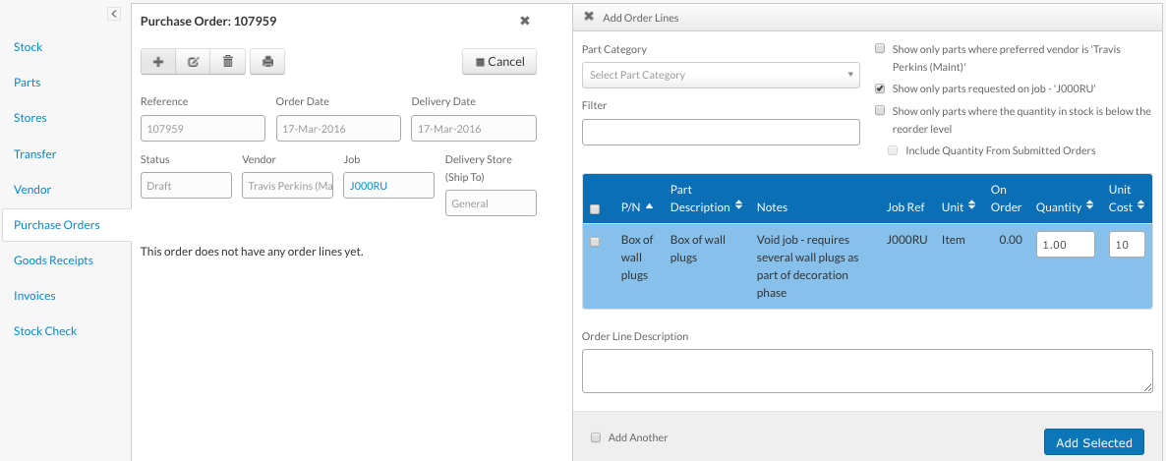This screenshot has height=461, width=1166.
Task: Sort table by Quantity column
Action: pyautogui.click(x=1067, y=207)
